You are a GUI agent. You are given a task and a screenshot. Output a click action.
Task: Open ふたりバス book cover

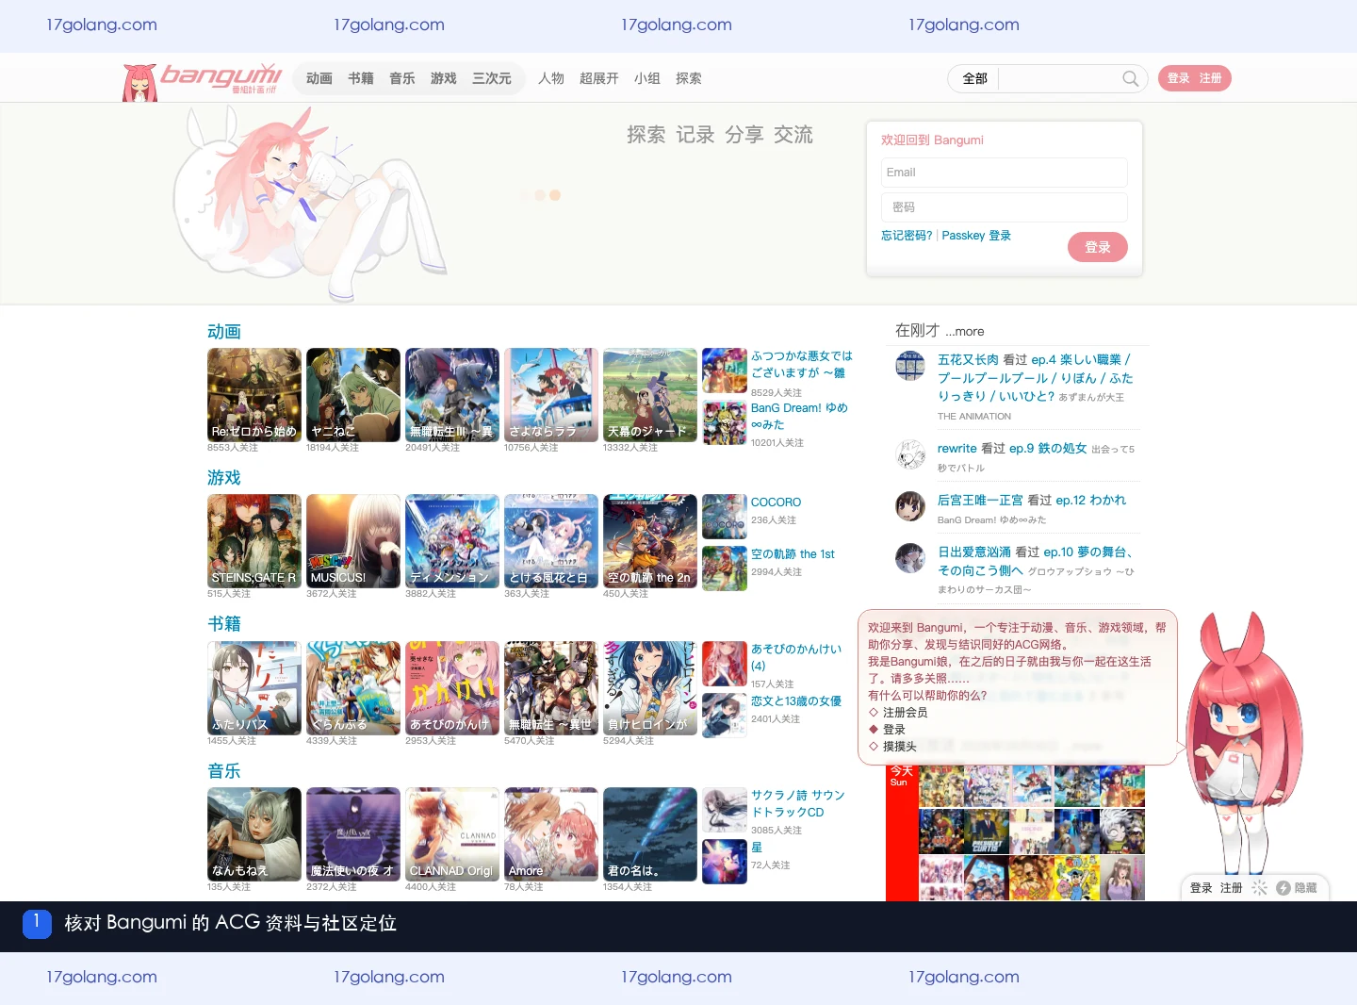(254, 688)
